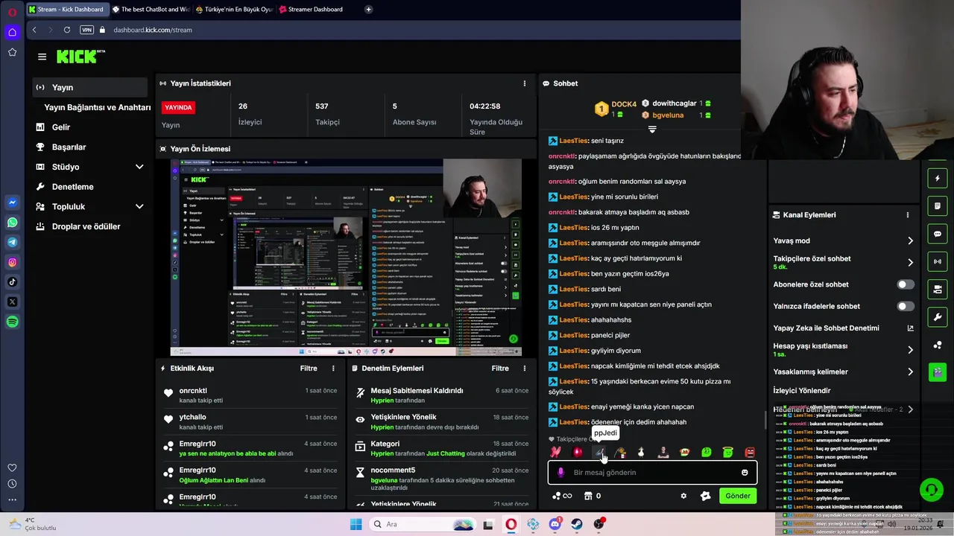Viewport: 954px width, 536px height.
Task: Toggle Yalnızca ifadelerle sohbet switch
Action: coord(906,306)
